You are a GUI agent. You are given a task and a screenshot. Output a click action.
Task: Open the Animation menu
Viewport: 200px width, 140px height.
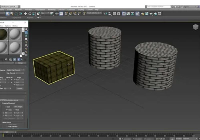(28, 10)
